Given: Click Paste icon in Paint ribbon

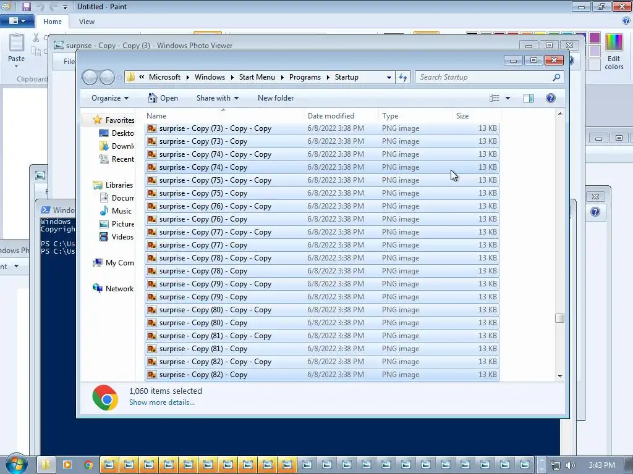Looking at the screenshot, I should 17,44.
